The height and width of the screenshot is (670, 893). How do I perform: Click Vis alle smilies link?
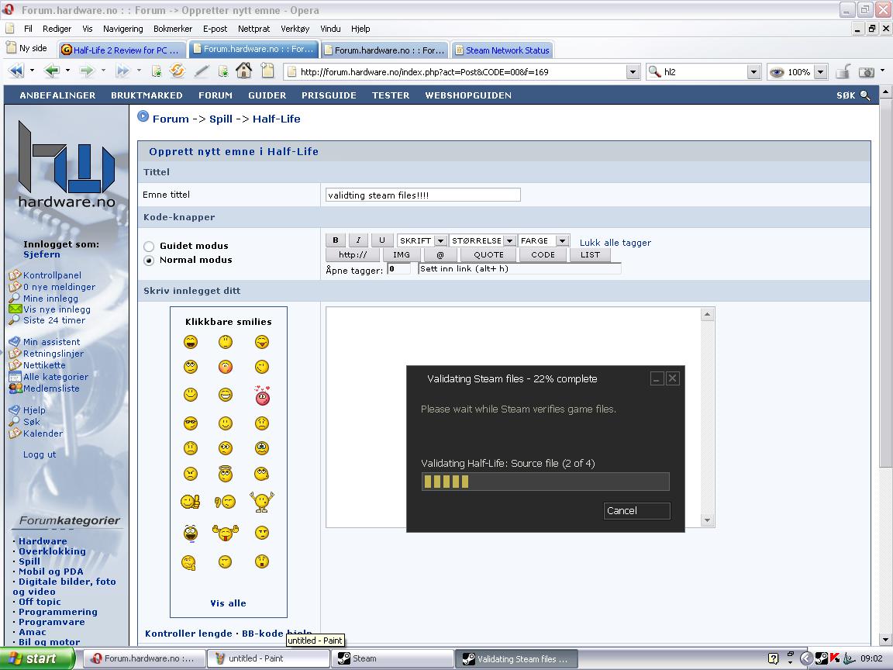coord(229,603)
